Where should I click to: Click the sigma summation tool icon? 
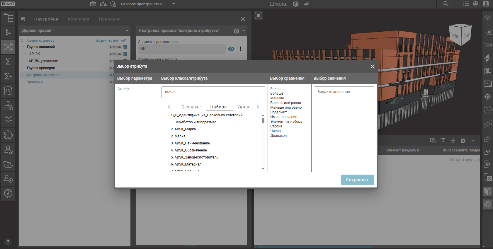(x=8, y=62)
